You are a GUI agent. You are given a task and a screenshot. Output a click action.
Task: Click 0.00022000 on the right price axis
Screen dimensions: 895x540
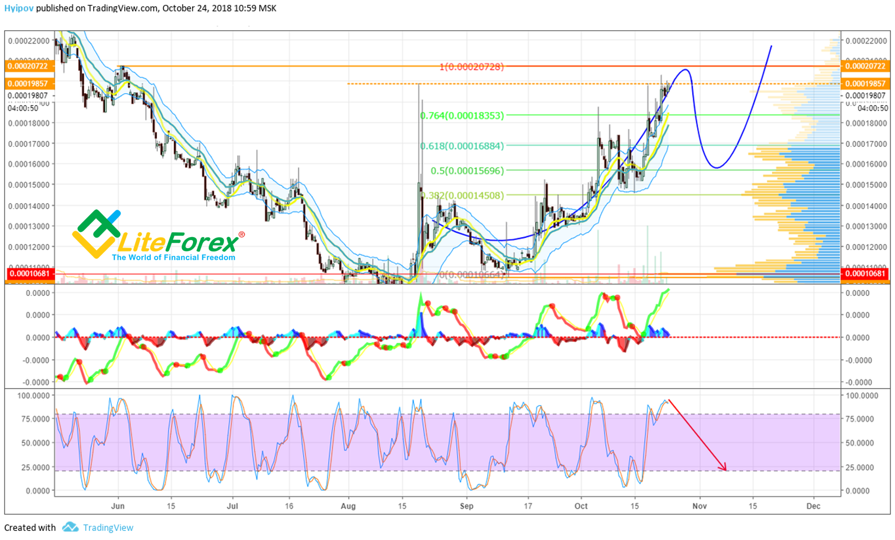tap(866, 41)
